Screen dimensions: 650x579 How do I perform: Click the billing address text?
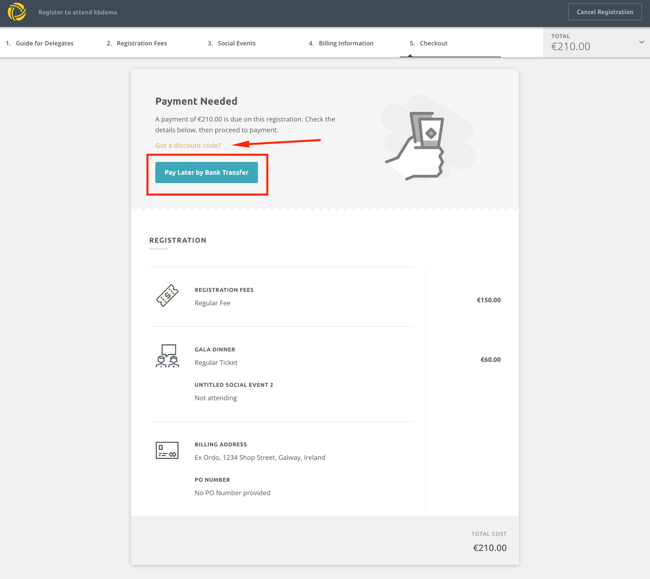260,457
